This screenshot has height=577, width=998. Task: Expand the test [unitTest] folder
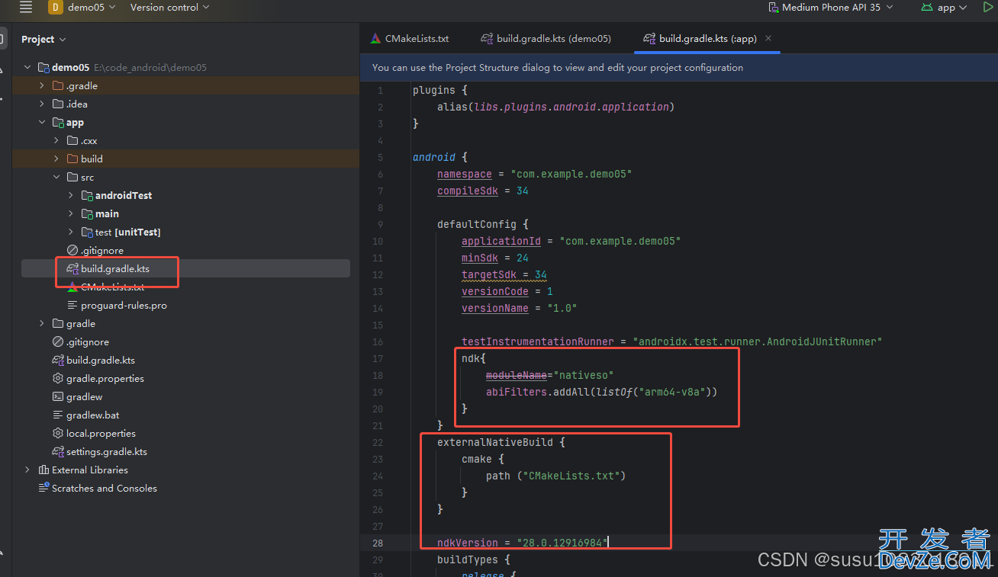[x=71, y=232]
